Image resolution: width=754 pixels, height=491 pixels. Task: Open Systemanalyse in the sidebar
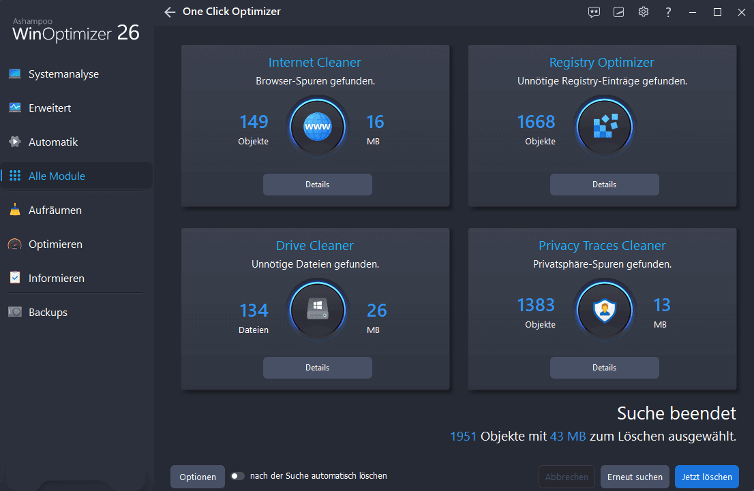63,74
